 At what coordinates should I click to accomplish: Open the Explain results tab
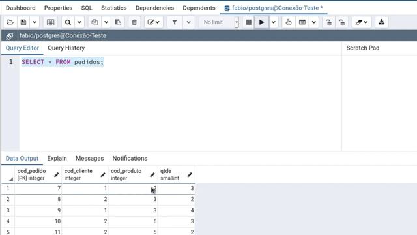coord(57,158)
